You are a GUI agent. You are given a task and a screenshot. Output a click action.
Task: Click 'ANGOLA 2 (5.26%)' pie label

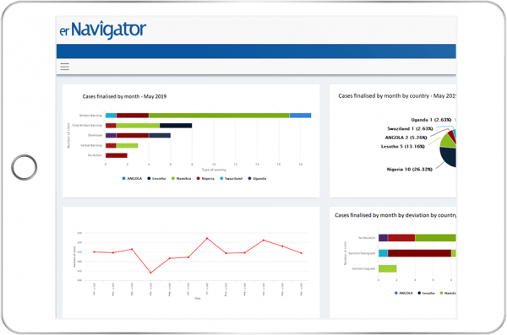coord(406,138)
